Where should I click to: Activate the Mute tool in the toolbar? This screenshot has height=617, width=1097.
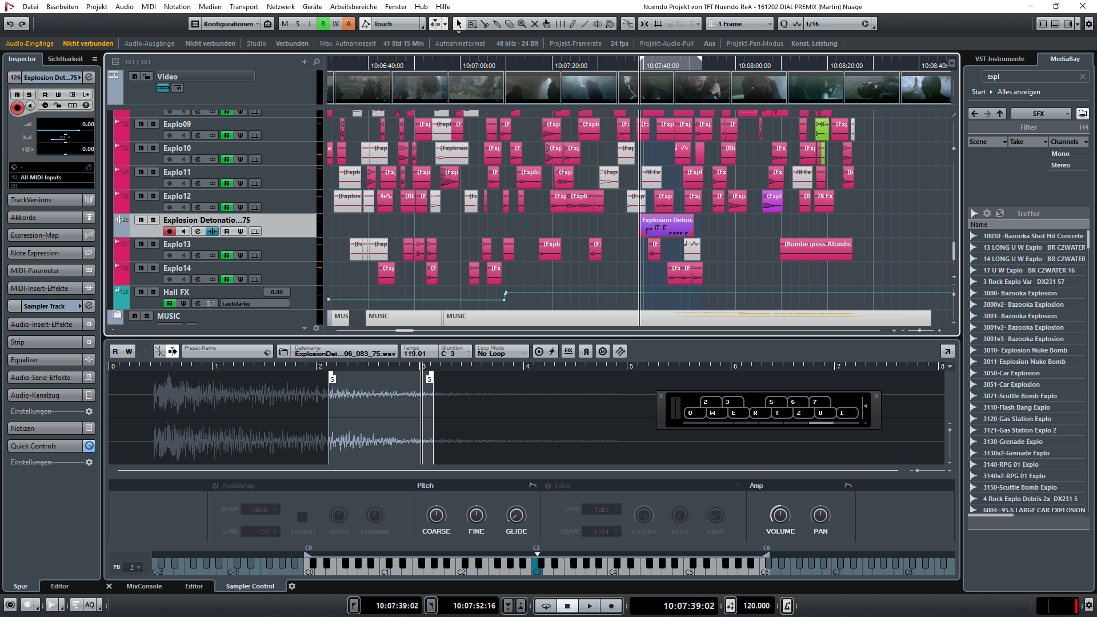point(534,23)
